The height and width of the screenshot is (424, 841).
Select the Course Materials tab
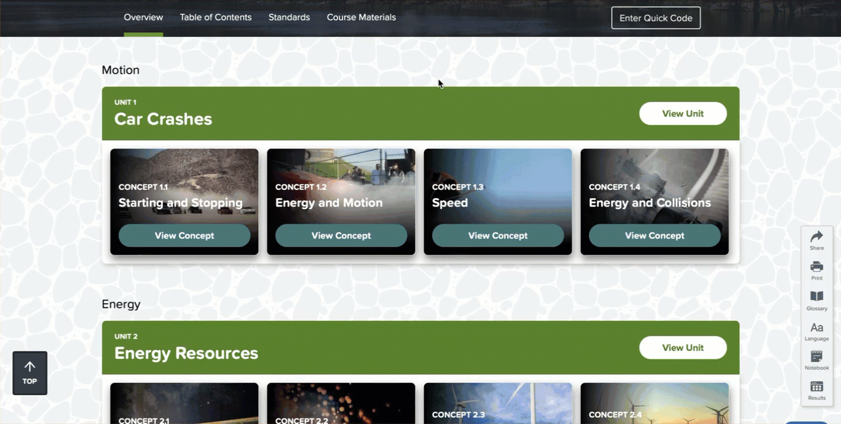361,17
